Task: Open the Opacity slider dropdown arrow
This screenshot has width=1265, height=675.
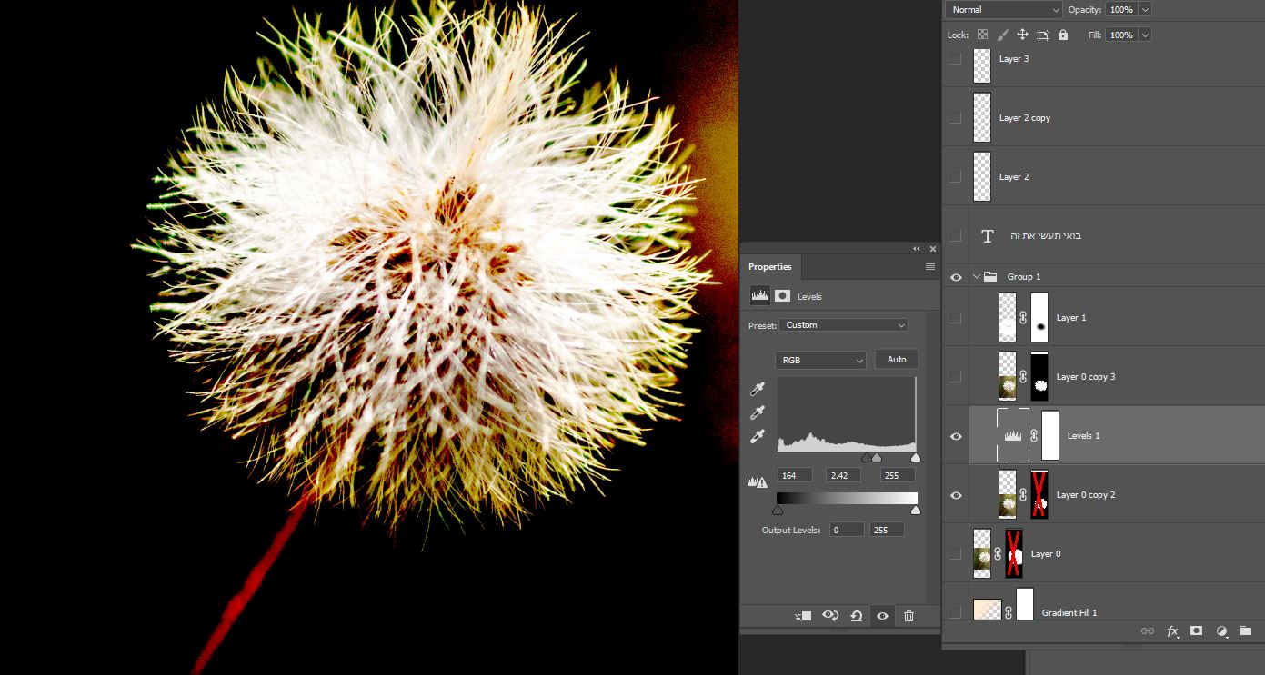Action: [1145, 9]
